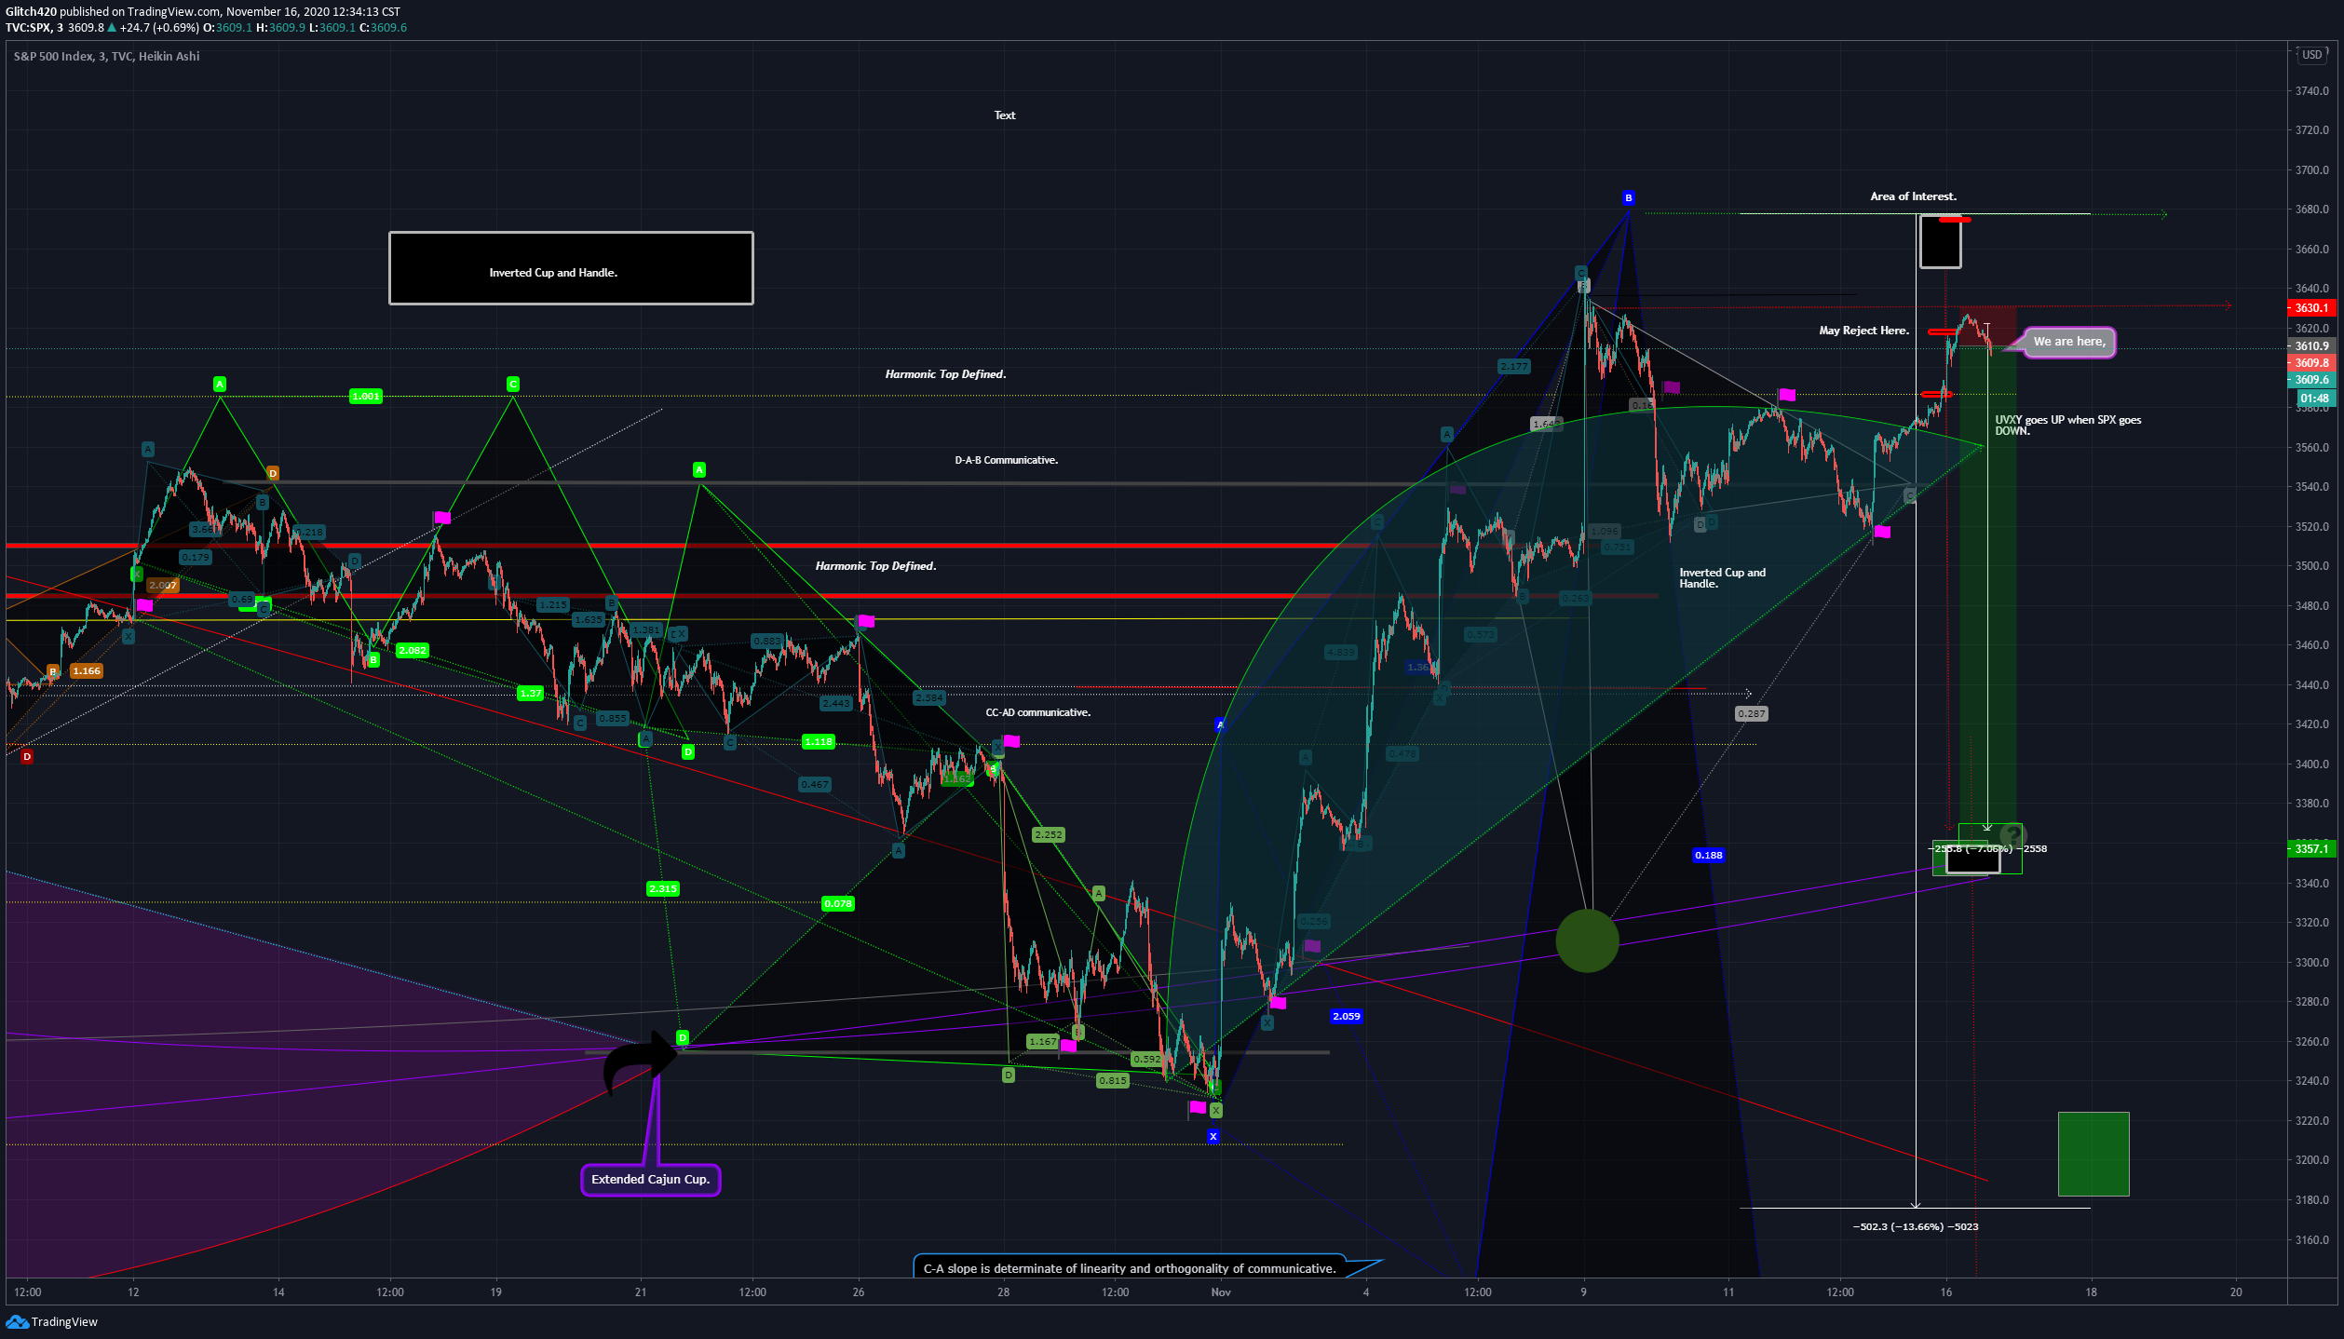The width and height of the screenshot is (2344, 1339).
Task: Select the green 1.118 ratio label
Action: click(819, 741)
